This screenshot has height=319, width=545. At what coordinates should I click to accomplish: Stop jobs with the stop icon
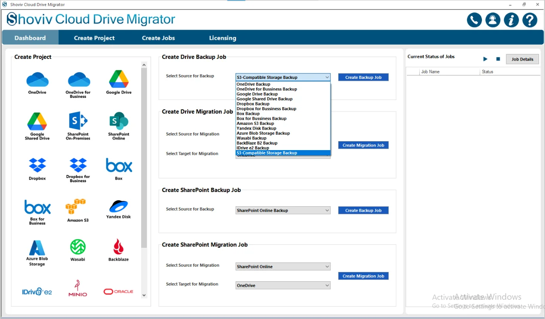[498, 59]
